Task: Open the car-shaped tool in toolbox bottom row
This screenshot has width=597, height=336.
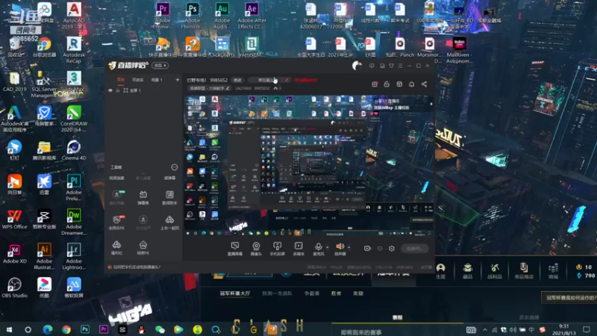Action: click(116, 248)
